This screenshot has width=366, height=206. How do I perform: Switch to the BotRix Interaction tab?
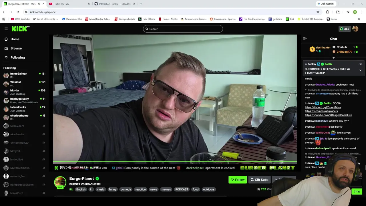pos(114,4)
